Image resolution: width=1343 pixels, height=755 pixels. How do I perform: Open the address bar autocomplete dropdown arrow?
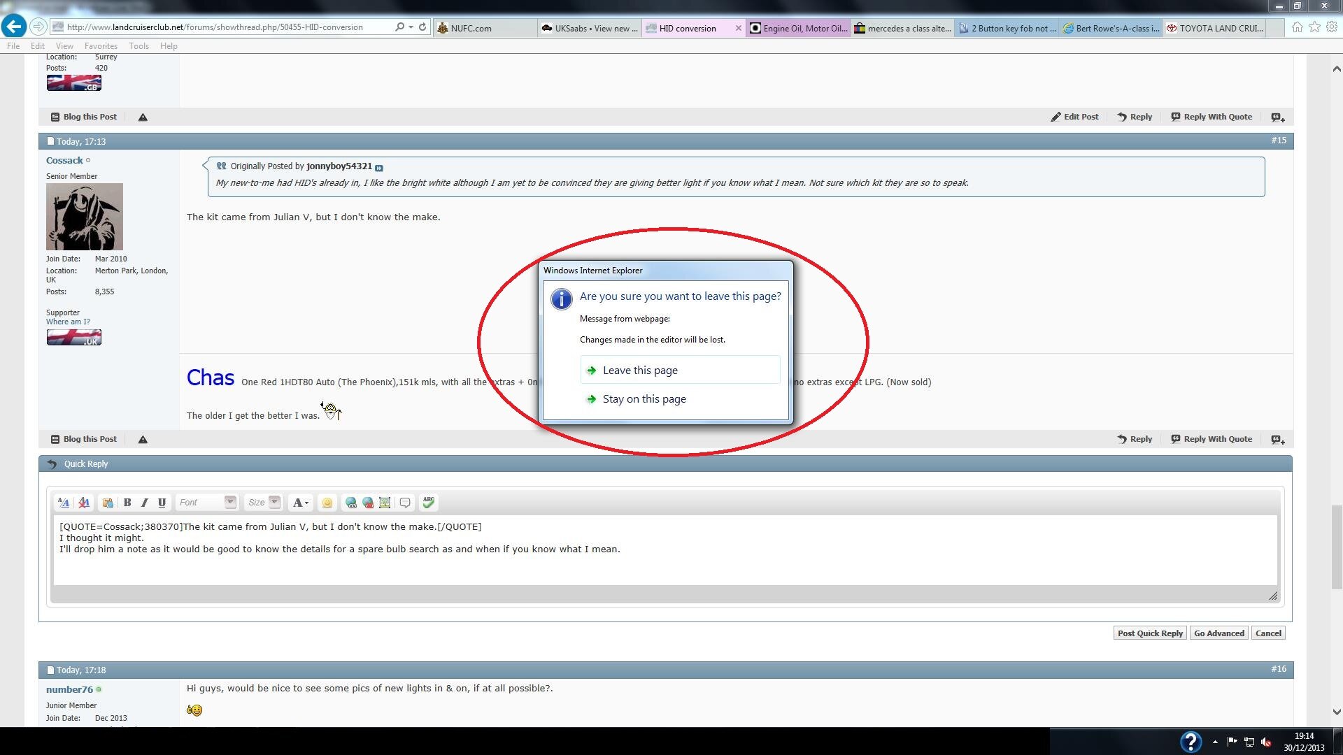coord(411,27)
